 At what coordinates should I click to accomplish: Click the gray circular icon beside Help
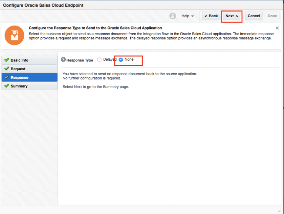tap(173, 16)
